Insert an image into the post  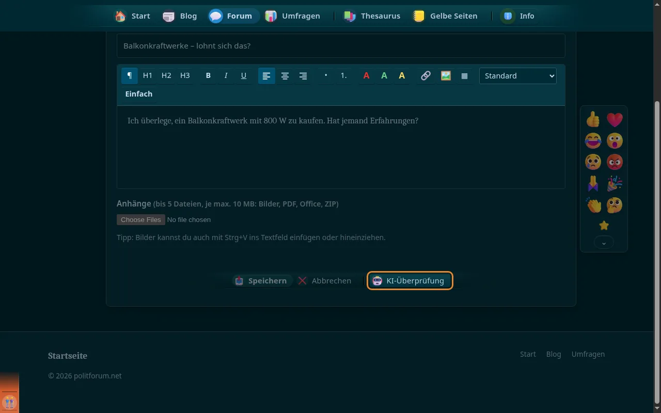[446, 76]
